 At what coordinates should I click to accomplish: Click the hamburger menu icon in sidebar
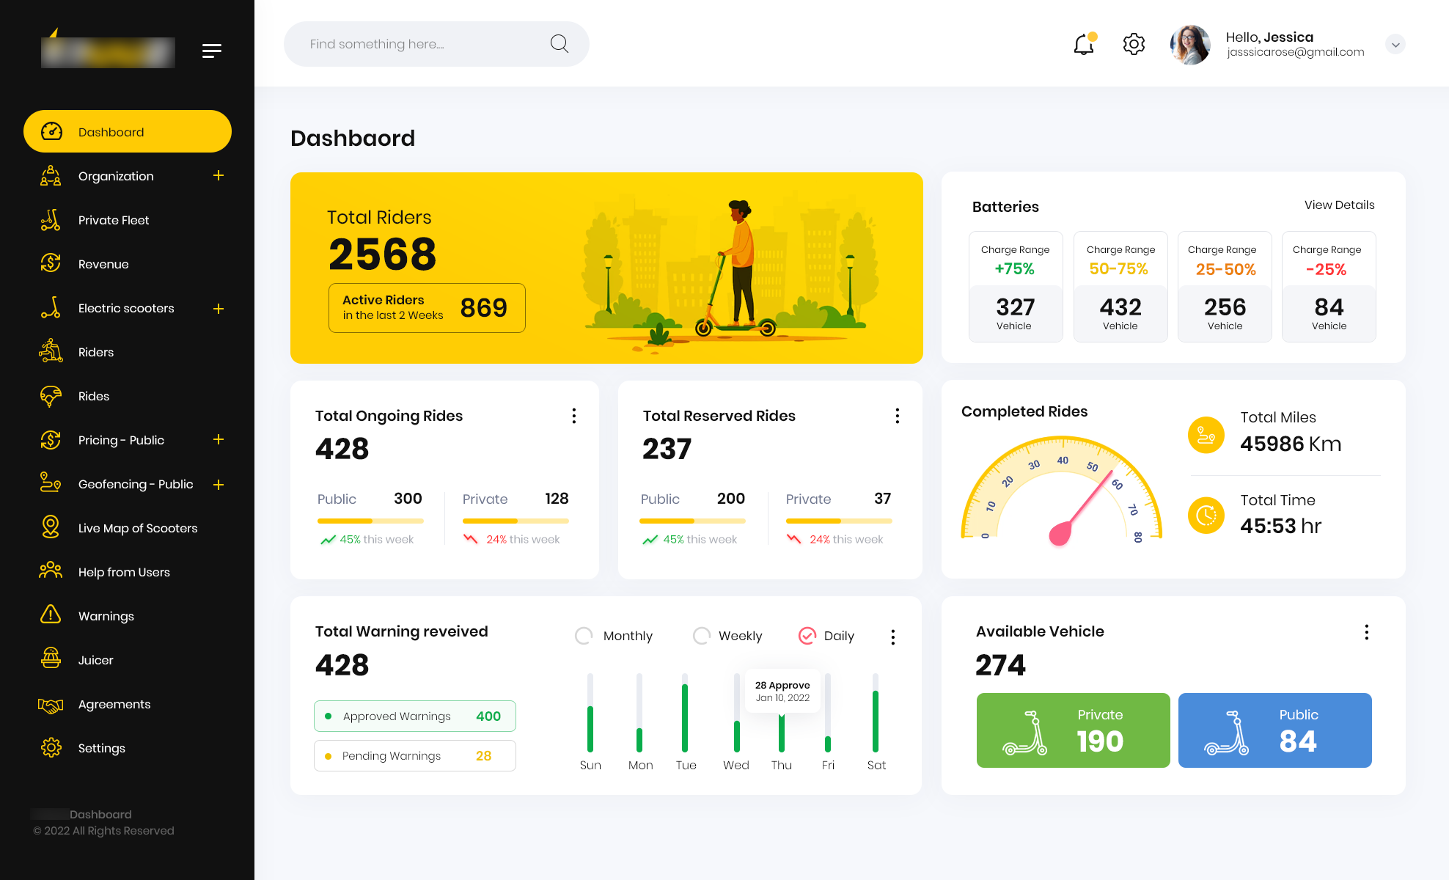click(x=211, y=51)
